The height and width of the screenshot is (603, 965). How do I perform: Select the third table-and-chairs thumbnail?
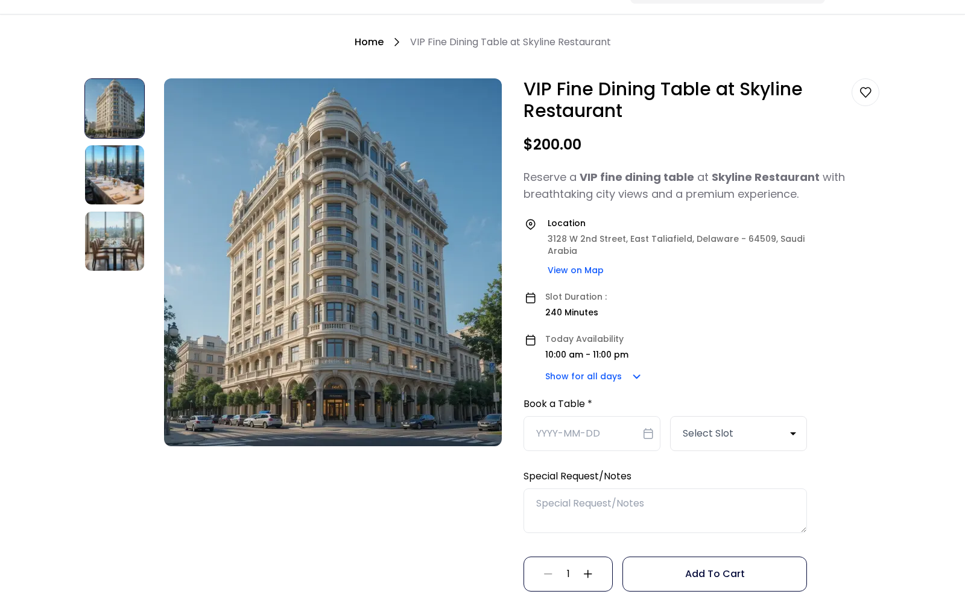pyautogui.click(x=115, y=241)
